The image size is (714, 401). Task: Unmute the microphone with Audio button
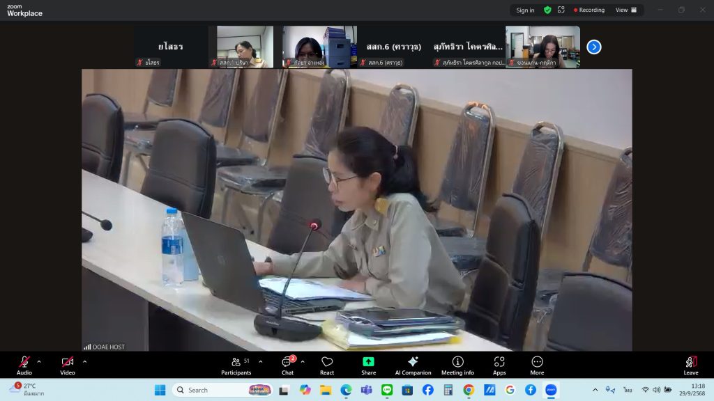click(x=24, y=365)
